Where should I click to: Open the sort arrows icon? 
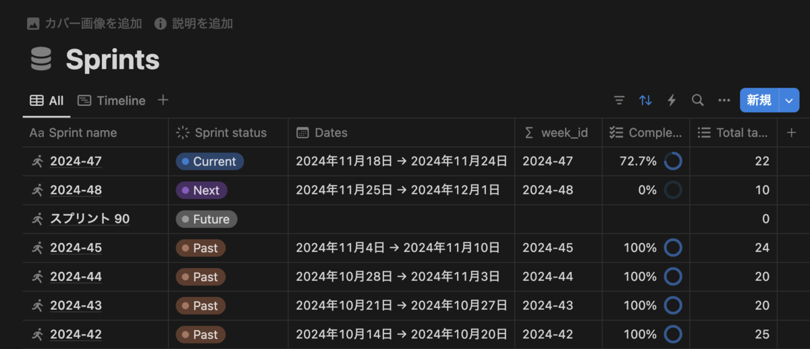click(645, 101)
